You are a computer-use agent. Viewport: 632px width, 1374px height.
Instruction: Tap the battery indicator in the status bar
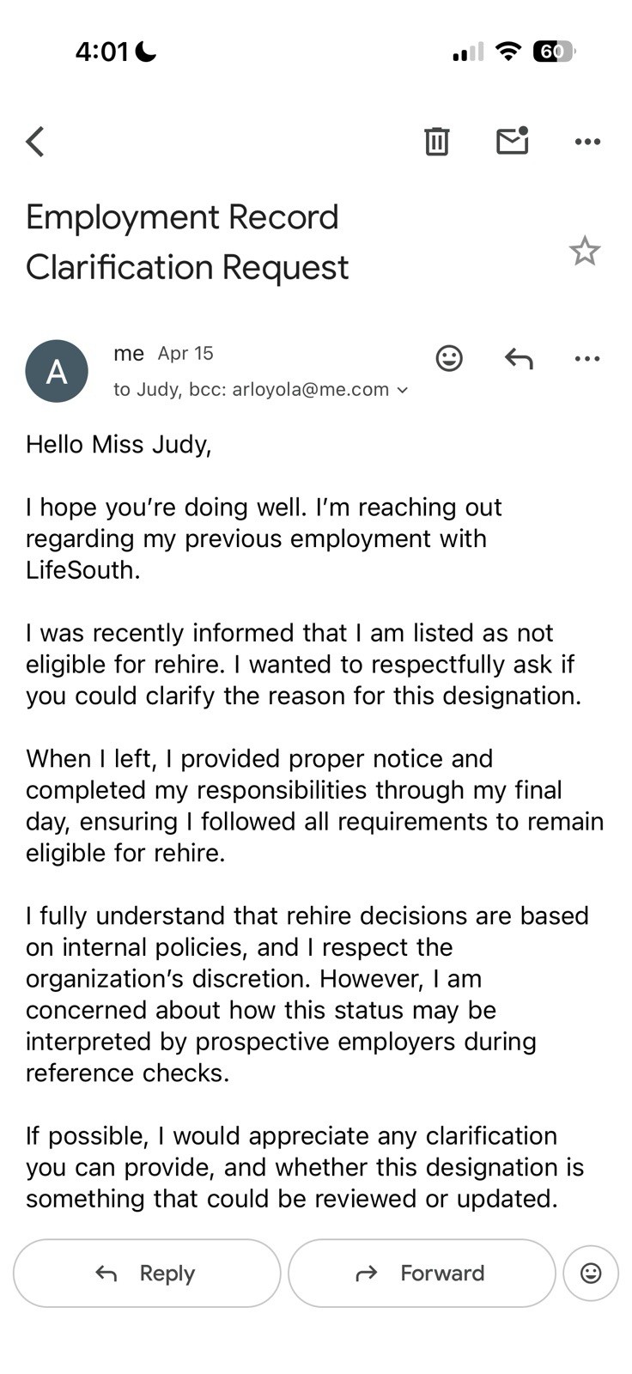click(x=554, y=52)
